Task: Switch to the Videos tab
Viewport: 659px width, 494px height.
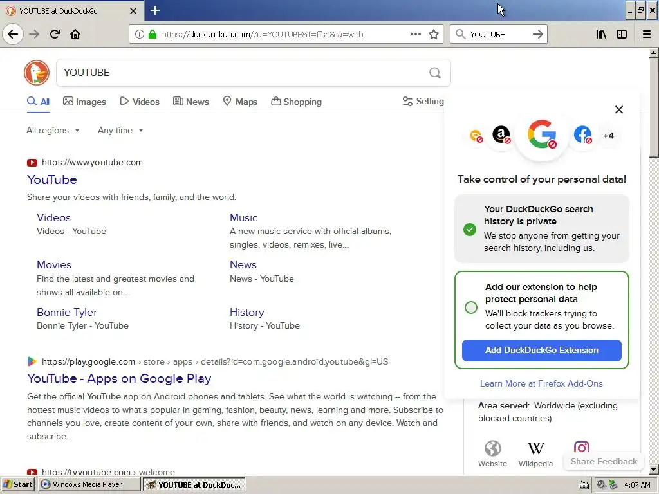Action: tap(140, 101)
